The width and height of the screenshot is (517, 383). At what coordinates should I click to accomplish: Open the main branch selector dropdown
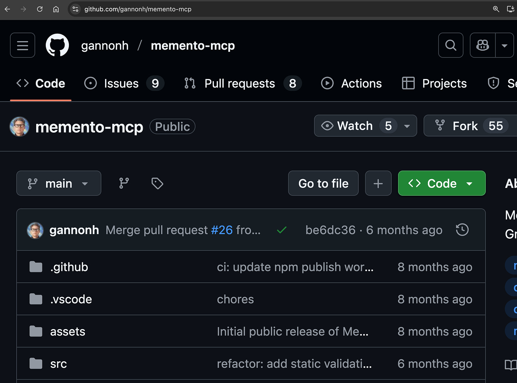(x=59, y=183)
